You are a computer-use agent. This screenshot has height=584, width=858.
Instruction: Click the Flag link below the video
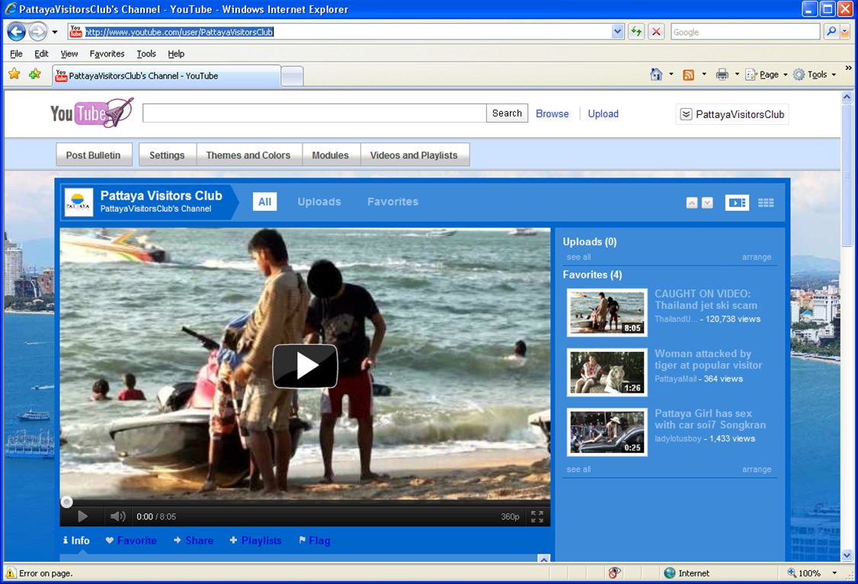coord(315,541)
